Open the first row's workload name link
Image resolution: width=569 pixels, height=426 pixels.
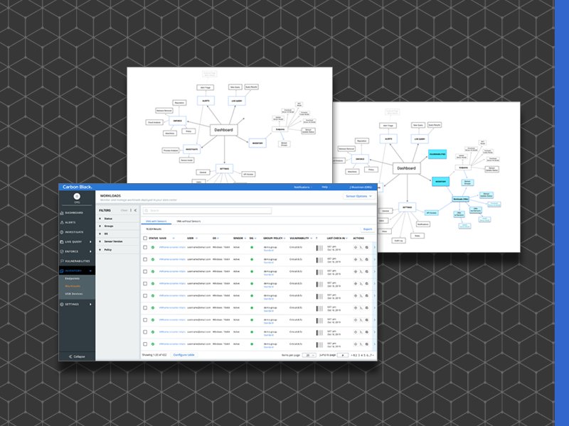click(172, 247)
